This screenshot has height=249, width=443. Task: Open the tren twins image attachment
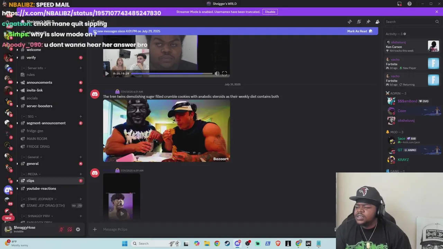coord(166,131)
